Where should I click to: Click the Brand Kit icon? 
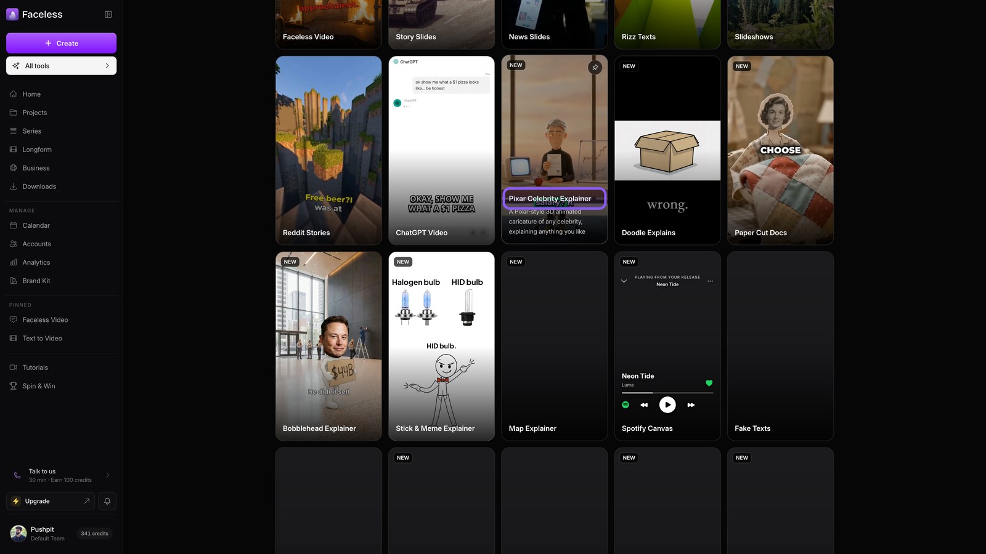coord(14,281)
